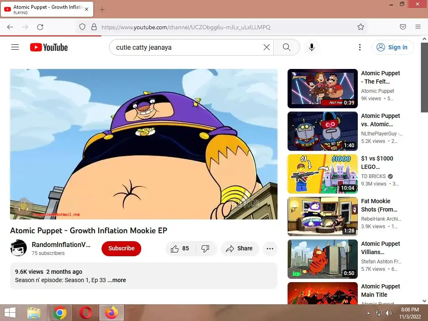Go back with browser back arrow
428x321 pixels.
(10, 27)
